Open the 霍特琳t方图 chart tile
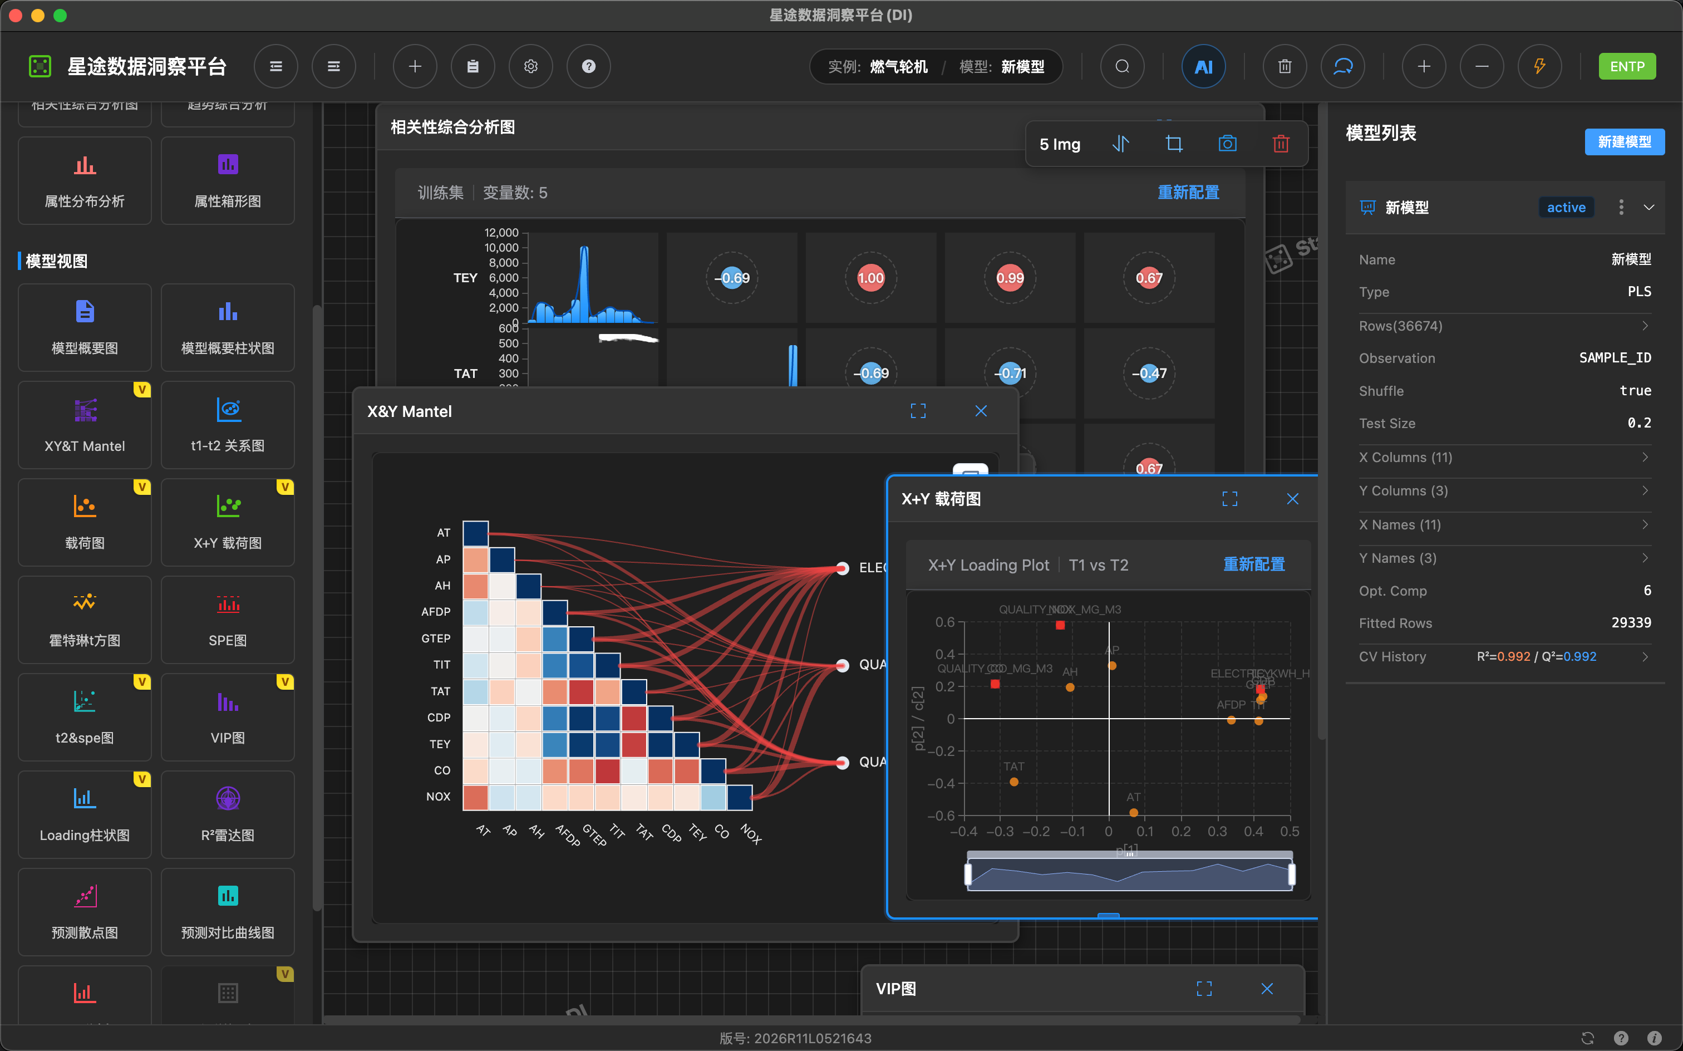The height and width of the screenshot is (1051, 1683). click(x=85, y=620)
